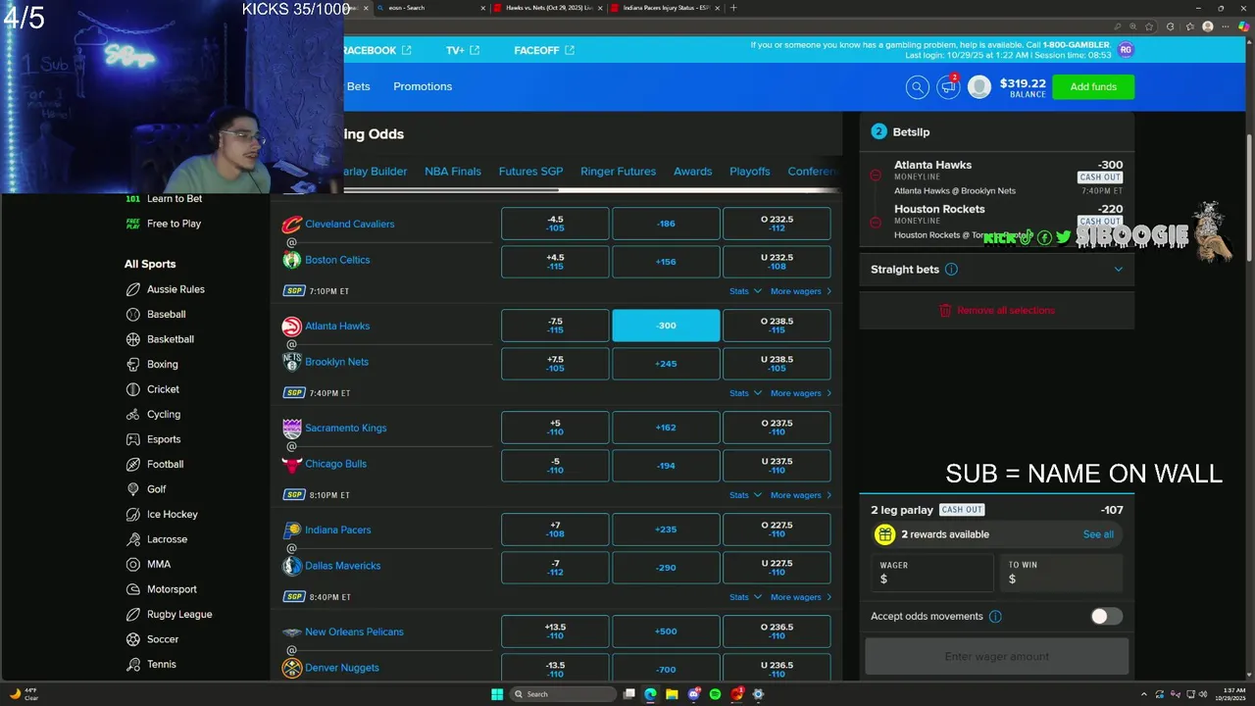Image resolution: width=1255 pixels, height=706 pixels.
Task: Open More wagers for Pacers at Mavericks
Action: [x=801, y=597]
